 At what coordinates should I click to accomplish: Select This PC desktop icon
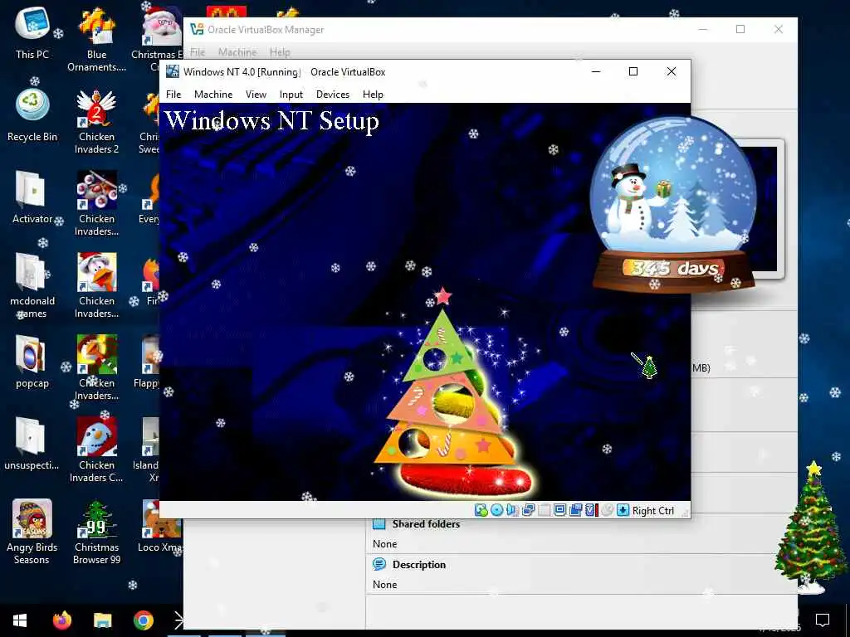click(32, 32)
